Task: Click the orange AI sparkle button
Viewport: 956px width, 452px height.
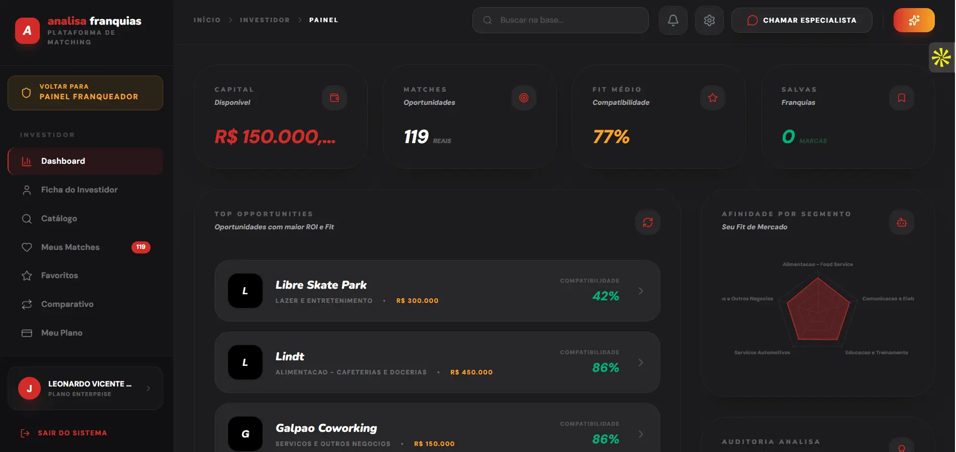Action: coord(914,20)
